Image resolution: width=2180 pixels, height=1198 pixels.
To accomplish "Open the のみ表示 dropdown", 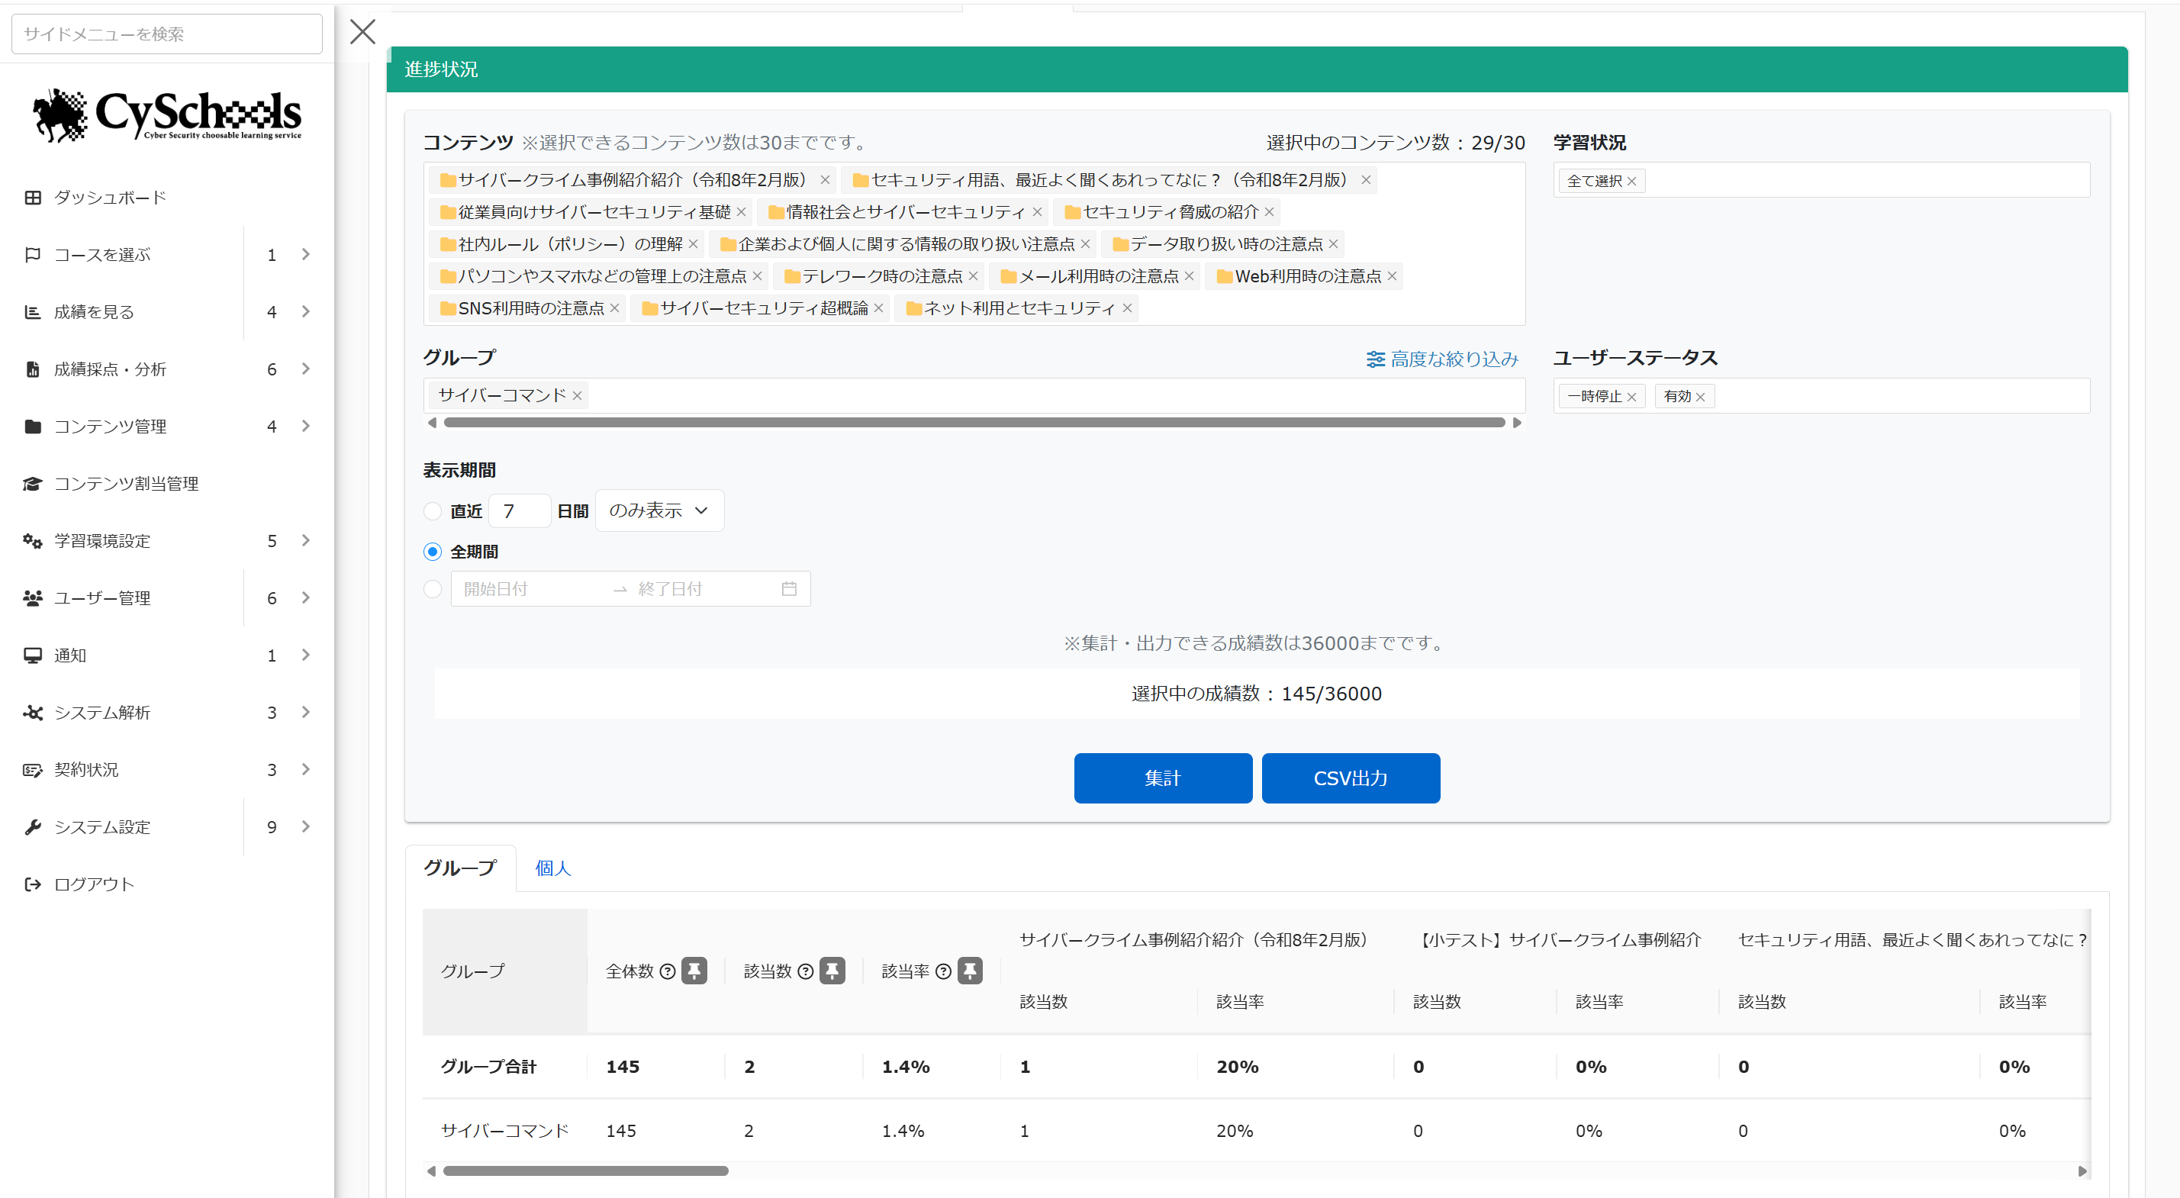I will [x=659, y=510].
